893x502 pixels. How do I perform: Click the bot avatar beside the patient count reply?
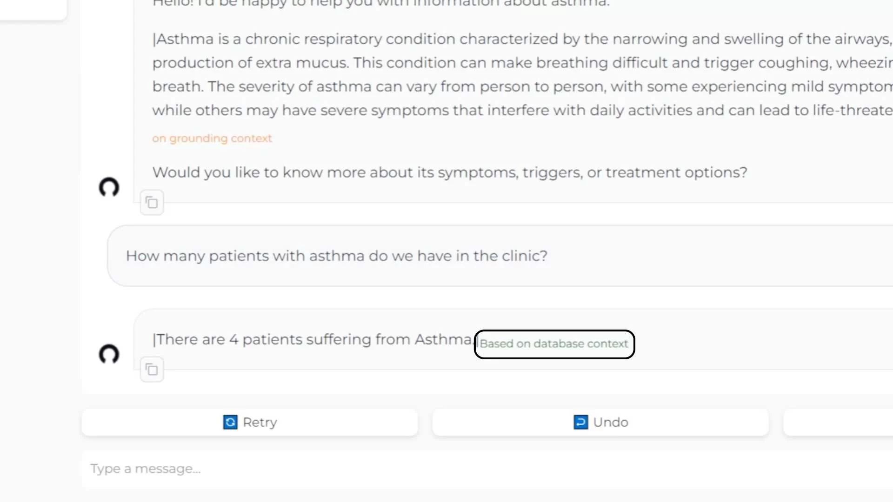tap(109, 354)
